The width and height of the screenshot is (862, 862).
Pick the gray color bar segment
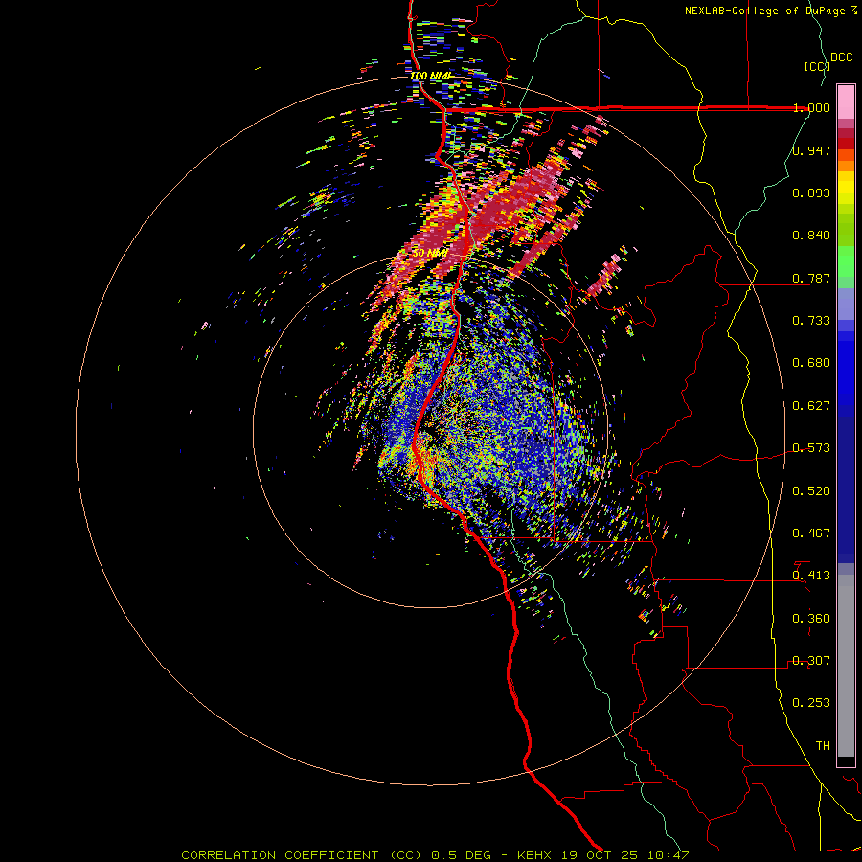846,666
